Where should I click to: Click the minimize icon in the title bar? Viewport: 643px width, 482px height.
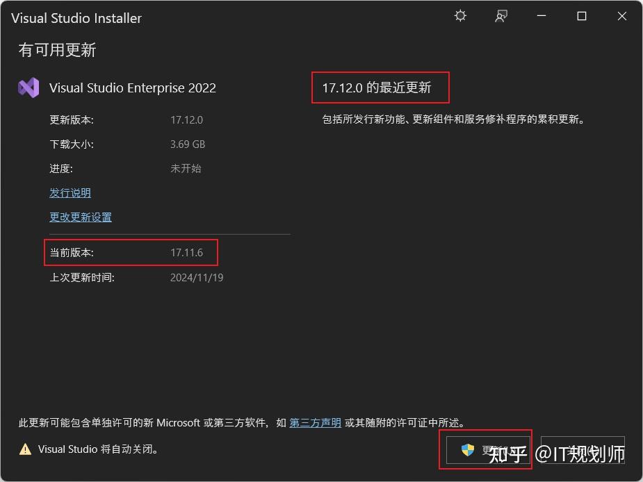540,15
